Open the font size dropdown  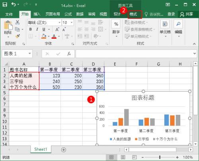72,22
